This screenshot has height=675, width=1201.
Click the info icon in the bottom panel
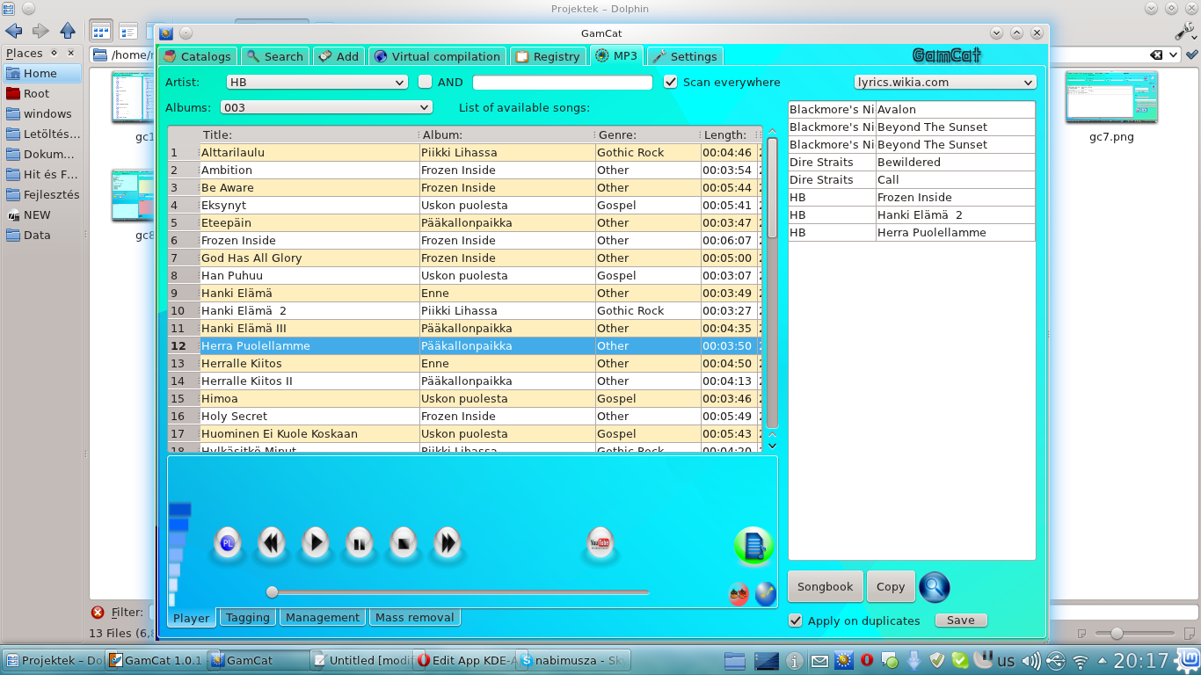point(795,660)
